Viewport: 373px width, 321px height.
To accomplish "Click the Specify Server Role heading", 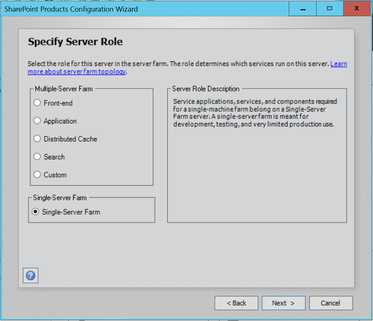I will tap(75, 42).
